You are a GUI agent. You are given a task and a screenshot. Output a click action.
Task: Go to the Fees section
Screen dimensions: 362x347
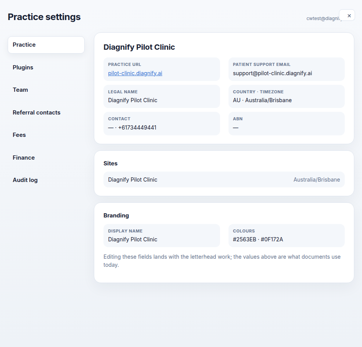pyautogui.click(x=46, y=135)
